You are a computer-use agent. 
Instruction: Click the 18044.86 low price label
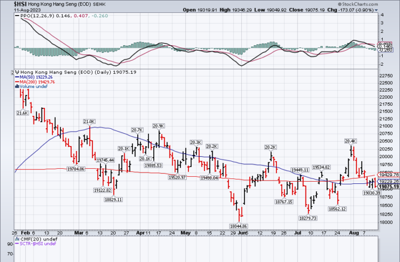pos(238,225)
